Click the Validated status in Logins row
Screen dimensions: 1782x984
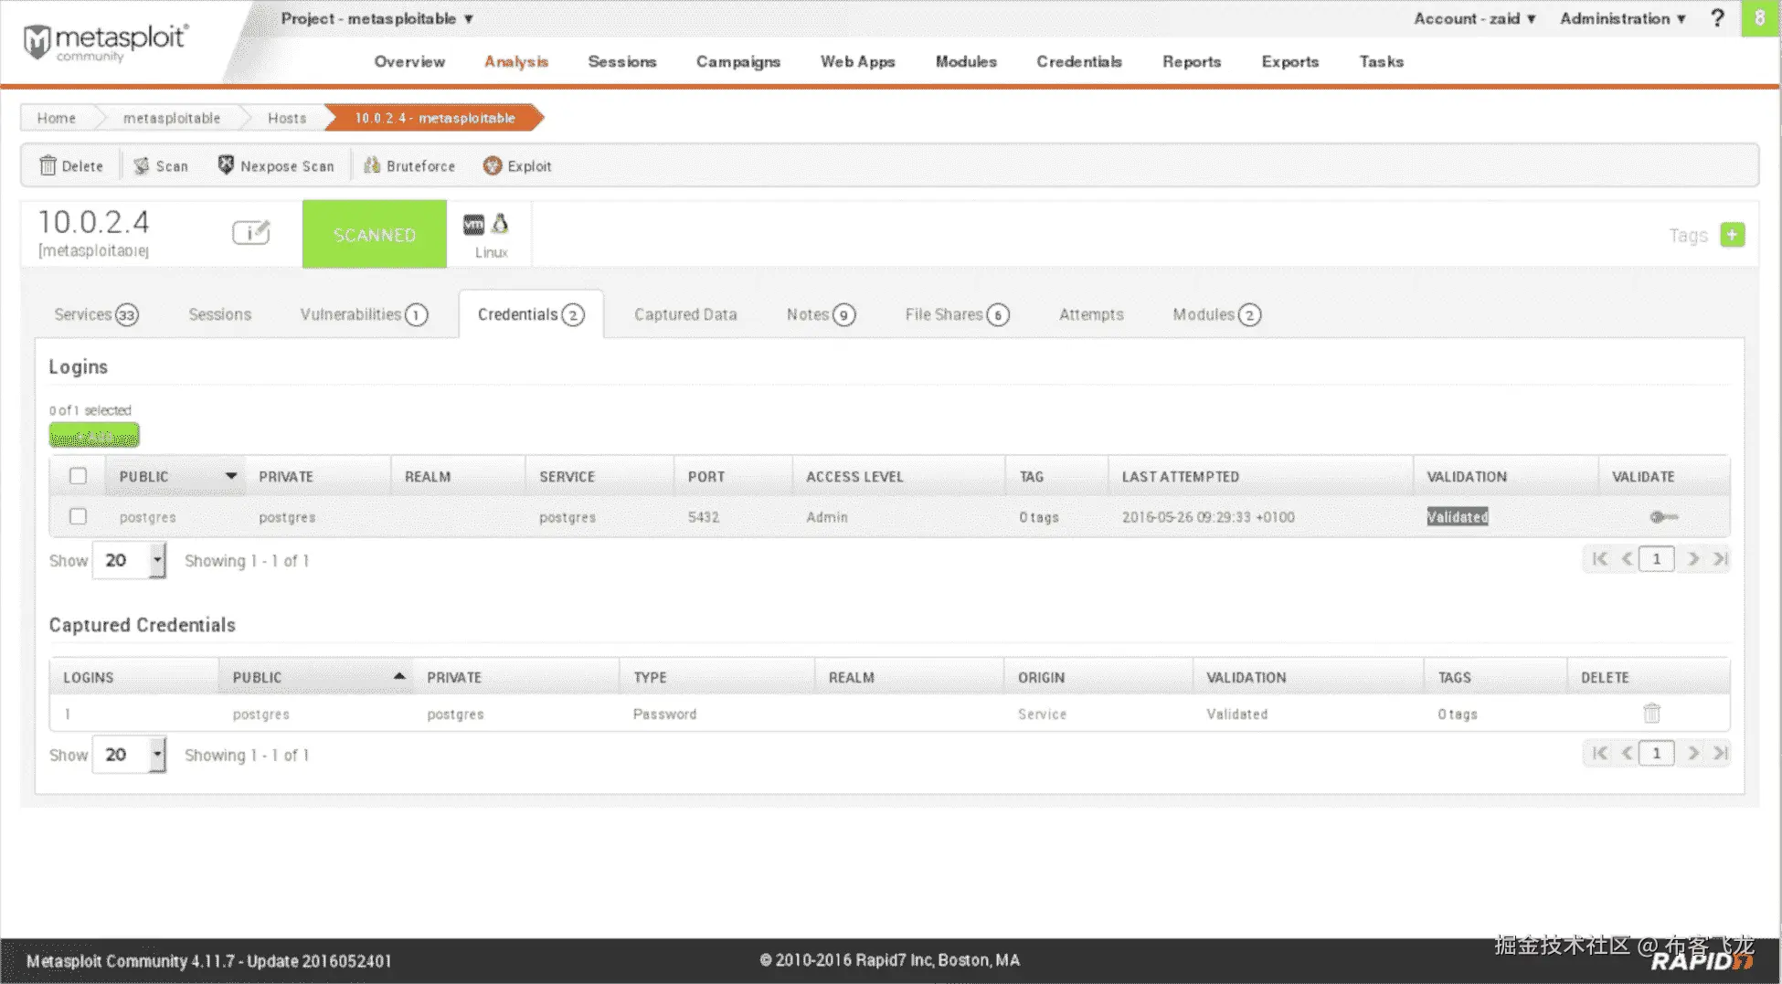(x=1458, y=517)
